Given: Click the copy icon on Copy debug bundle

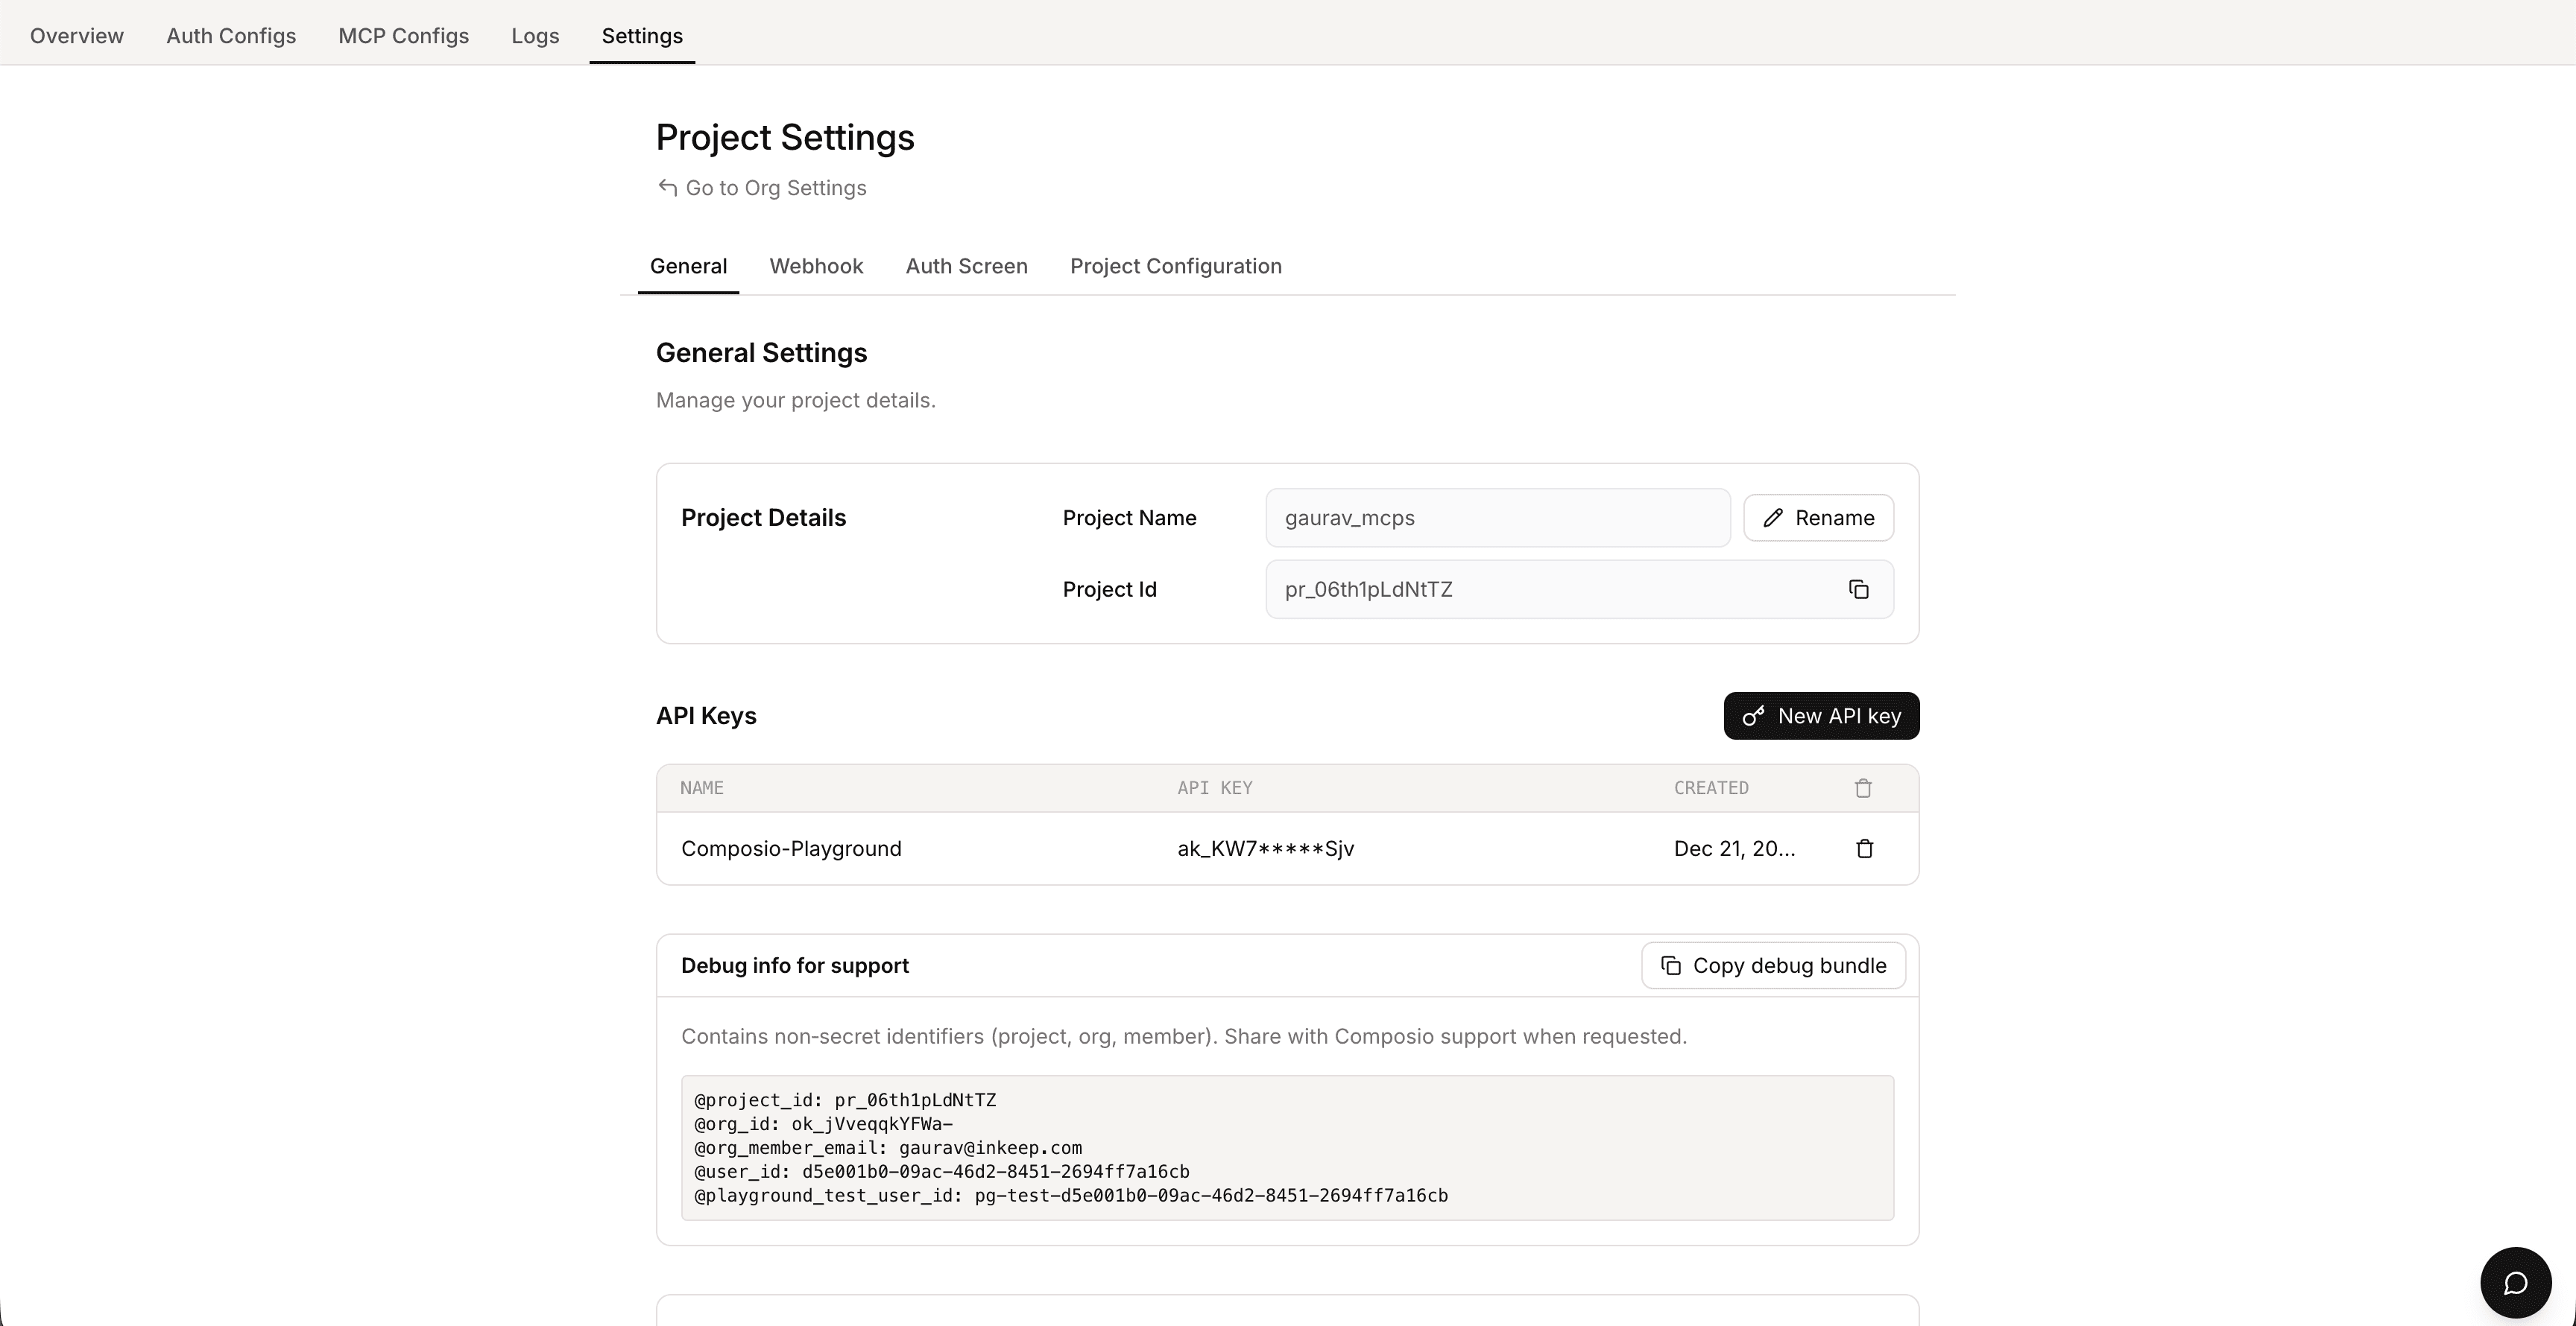Looking at the screenshot, I should [1671, 965].
